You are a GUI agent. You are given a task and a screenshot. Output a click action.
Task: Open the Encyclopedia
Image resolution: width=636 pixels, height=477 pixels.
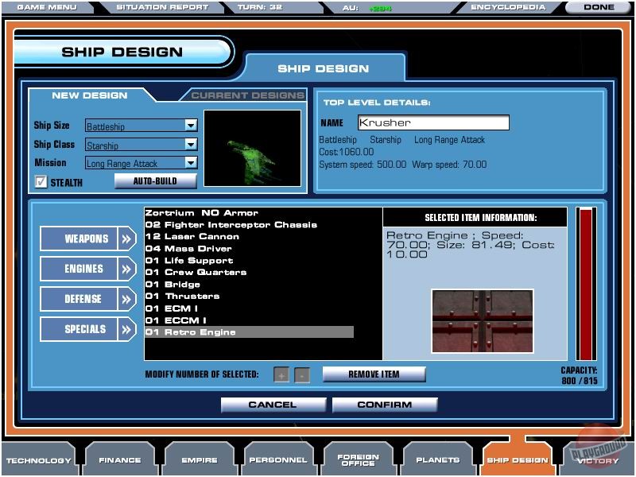(509, 6)
